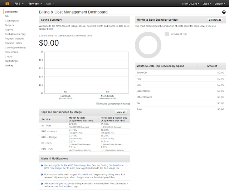Open the Getting Started Guide link
Screen dimensions: 229x190
tap(112, 165)
